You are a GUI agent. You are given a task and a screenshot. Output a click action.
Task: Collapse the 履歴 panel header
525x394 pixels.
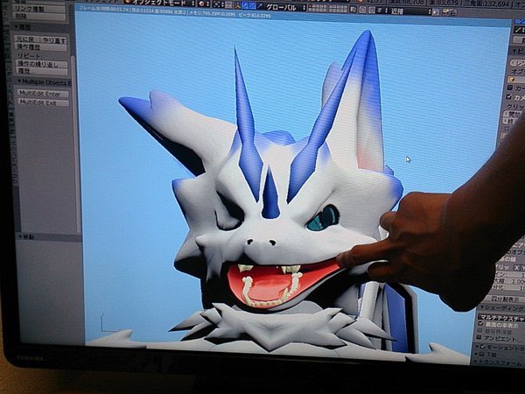42,26
